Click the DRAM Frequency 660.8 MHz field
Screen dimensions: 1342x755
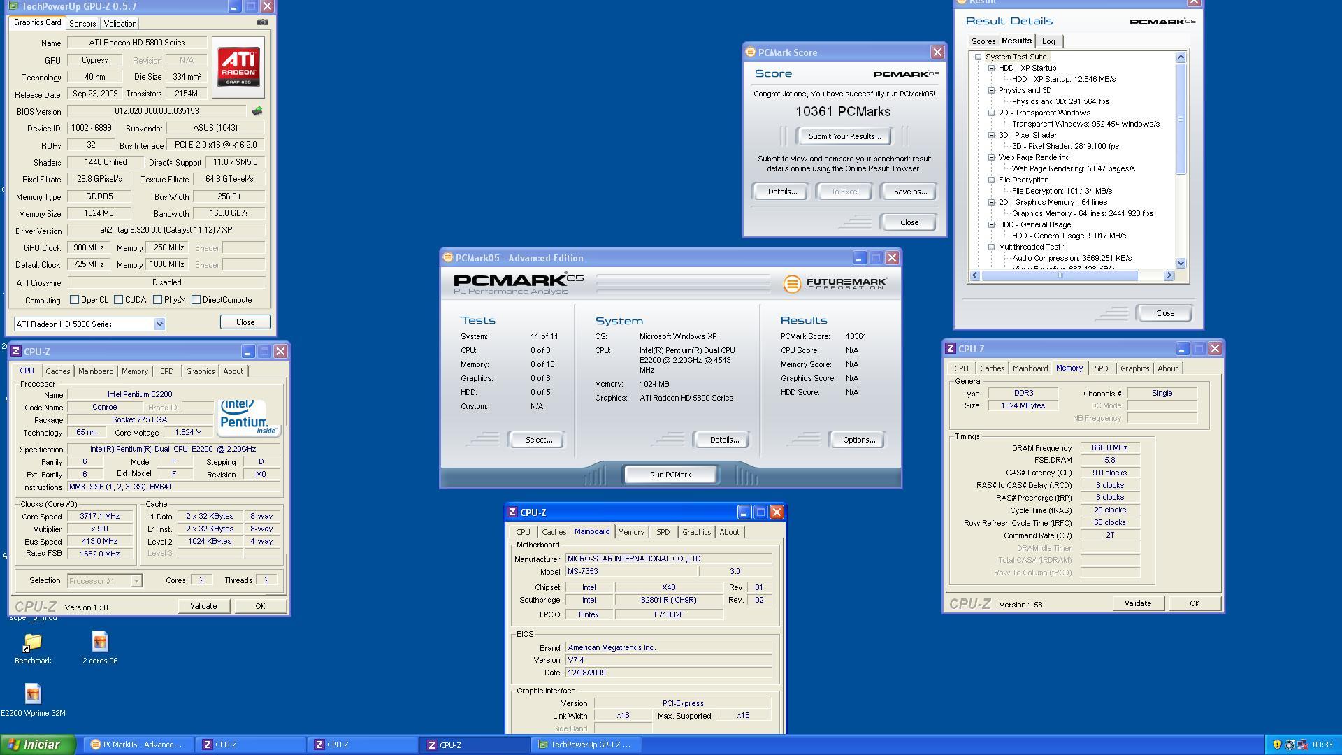[x=1110, y=448]
